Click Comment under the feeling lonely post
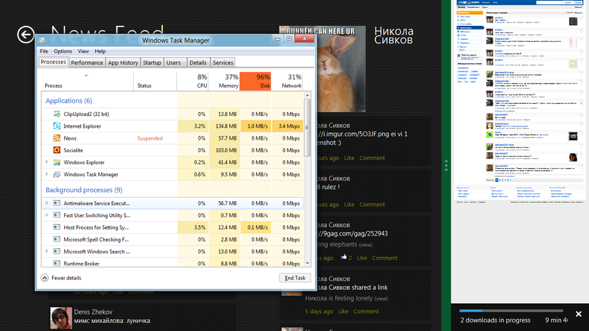 click(366, 312)
